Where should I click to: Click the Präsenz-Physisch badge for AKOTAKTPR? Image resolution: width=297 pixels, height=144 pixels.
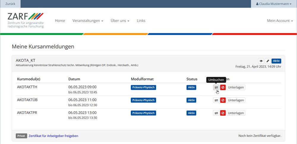[x=143, y=113]
